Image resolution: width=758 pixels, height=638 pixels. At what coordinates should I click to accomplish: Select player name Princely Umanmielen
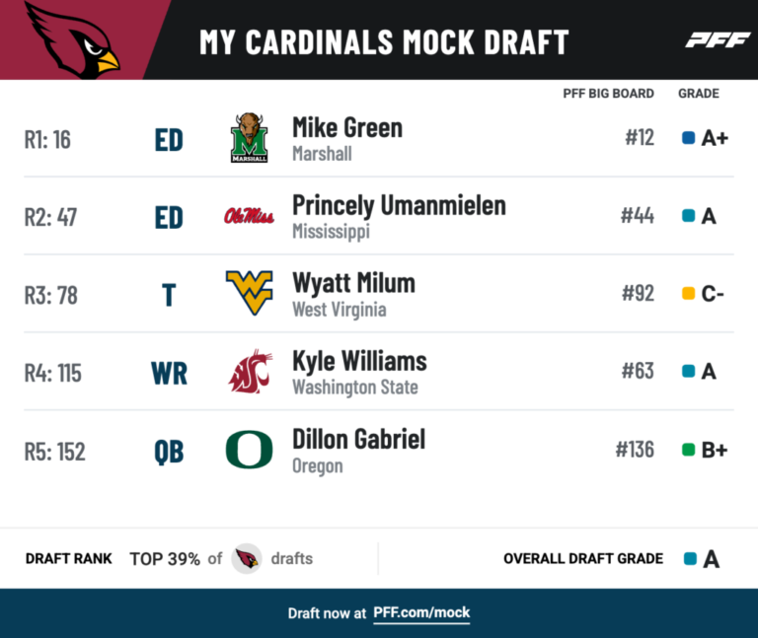pos(399,205)
